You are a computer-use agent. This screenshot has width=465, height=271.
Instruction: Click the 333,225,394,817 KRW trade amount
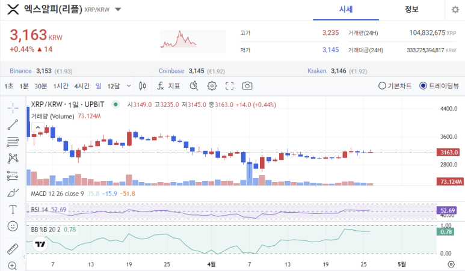click(431, 50)
